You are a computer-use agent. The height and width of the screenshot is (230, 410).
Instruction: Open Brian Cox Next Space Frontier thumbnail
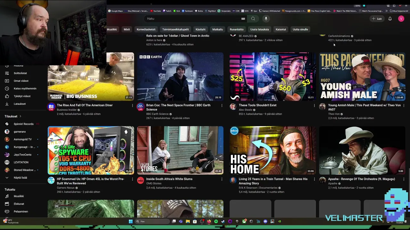coord(180,77)
